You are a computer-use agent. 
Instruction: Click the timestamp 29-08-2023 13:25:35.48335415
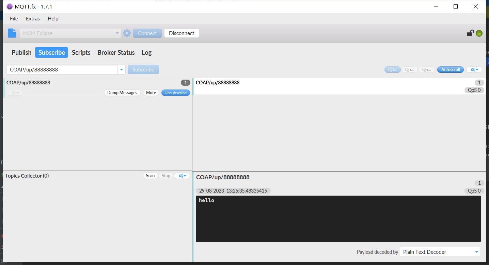pos(233,191)
